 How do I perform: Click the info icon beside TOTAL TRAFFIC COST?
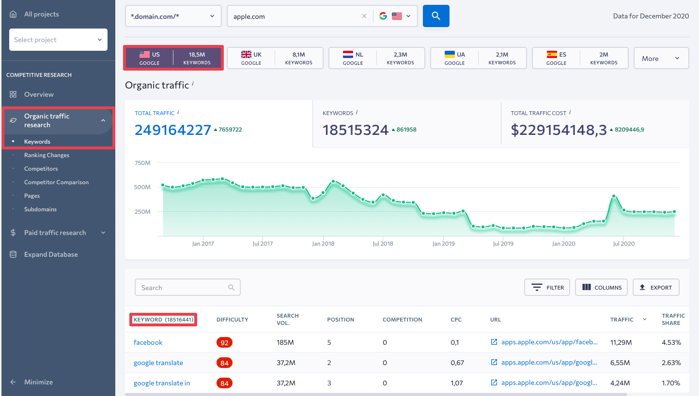tap(570, 112)
